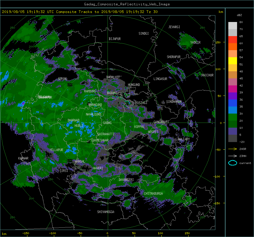Pick the red 60-65 dBZ swatch
254x237 pixels.
tap(233, 40)
